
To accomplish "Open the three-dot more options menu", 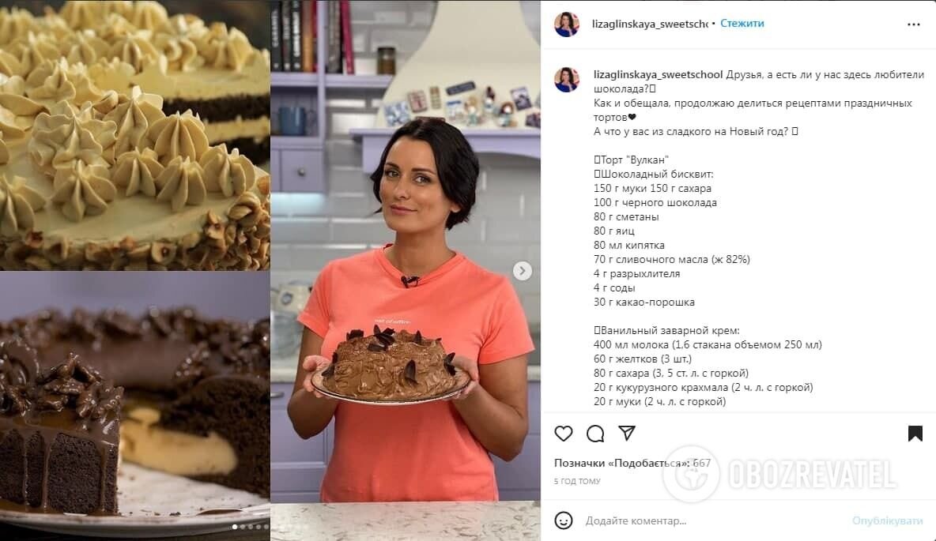I will click(x=913, y=24).
